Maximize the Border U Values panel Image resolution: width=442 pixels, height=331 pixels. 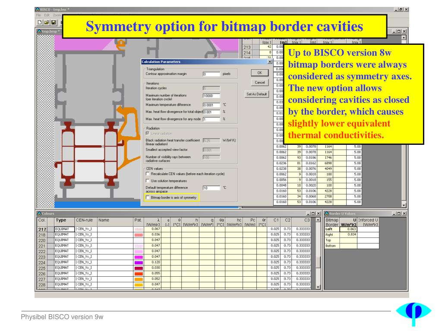pyautogui.click(x=399, y=214)
